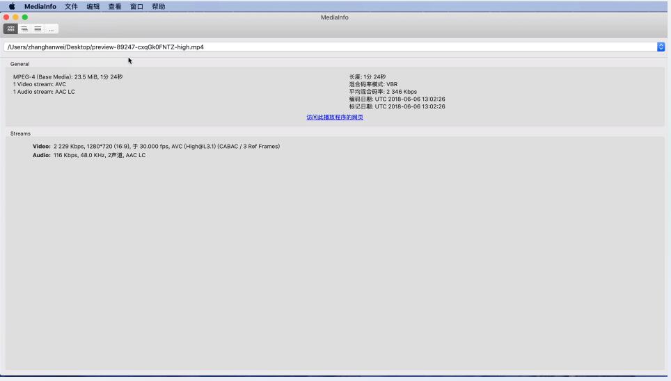The width and height of the screenshot is (671, 381).
Task: Switch to Tree view mode icon
Action: tap(24, 29)
